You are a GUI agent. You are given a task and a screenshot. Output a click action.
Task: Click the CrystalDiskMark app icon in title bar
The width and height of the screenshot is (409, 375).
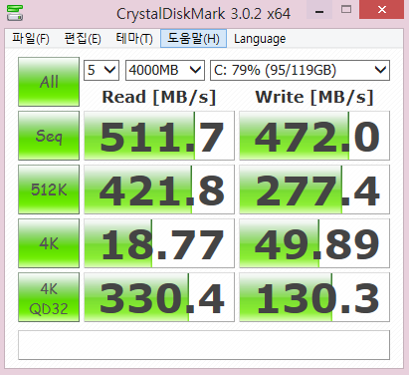point(15,13)
